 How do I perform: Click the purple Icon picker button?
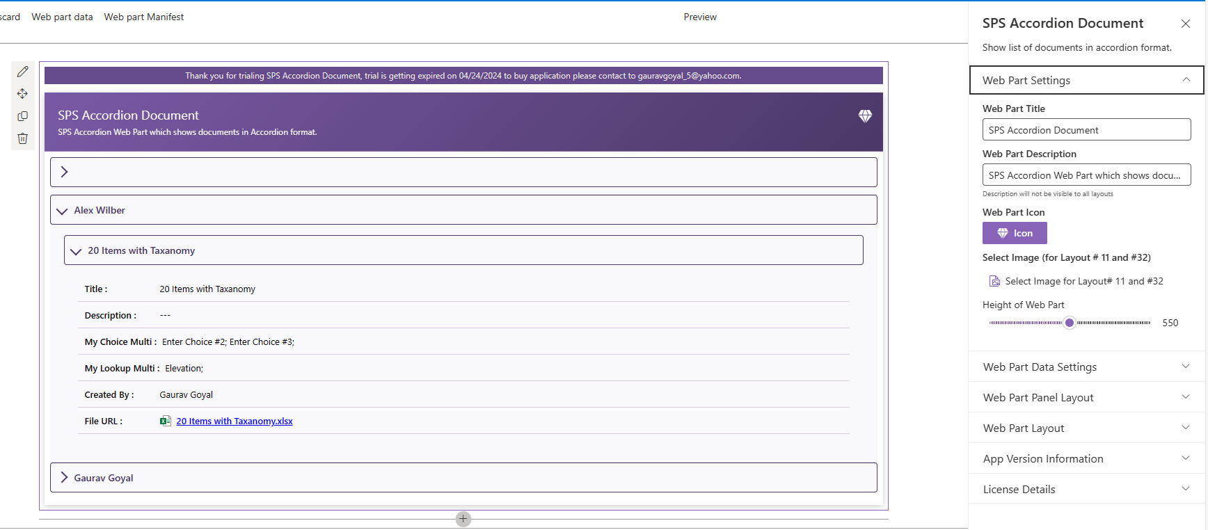pos(1015,233)
